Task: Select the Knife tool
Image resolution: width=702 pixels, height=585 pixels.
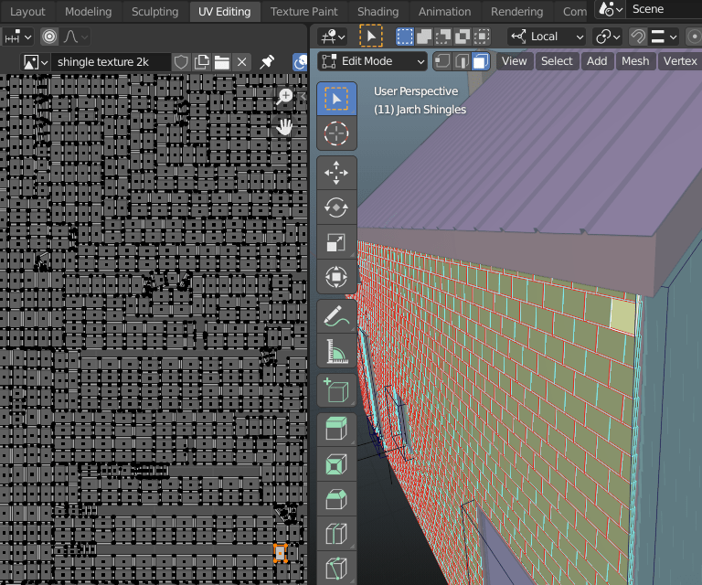Action: coord(336,568)
